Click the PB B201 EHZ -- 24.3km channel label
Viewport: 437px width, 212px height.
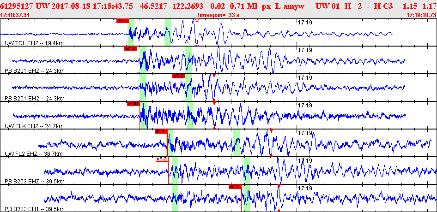coord(35,71)
